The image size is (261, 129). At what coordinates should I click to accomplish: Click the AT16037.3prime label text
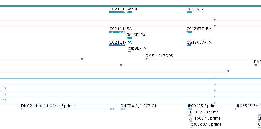coord(205,118)
